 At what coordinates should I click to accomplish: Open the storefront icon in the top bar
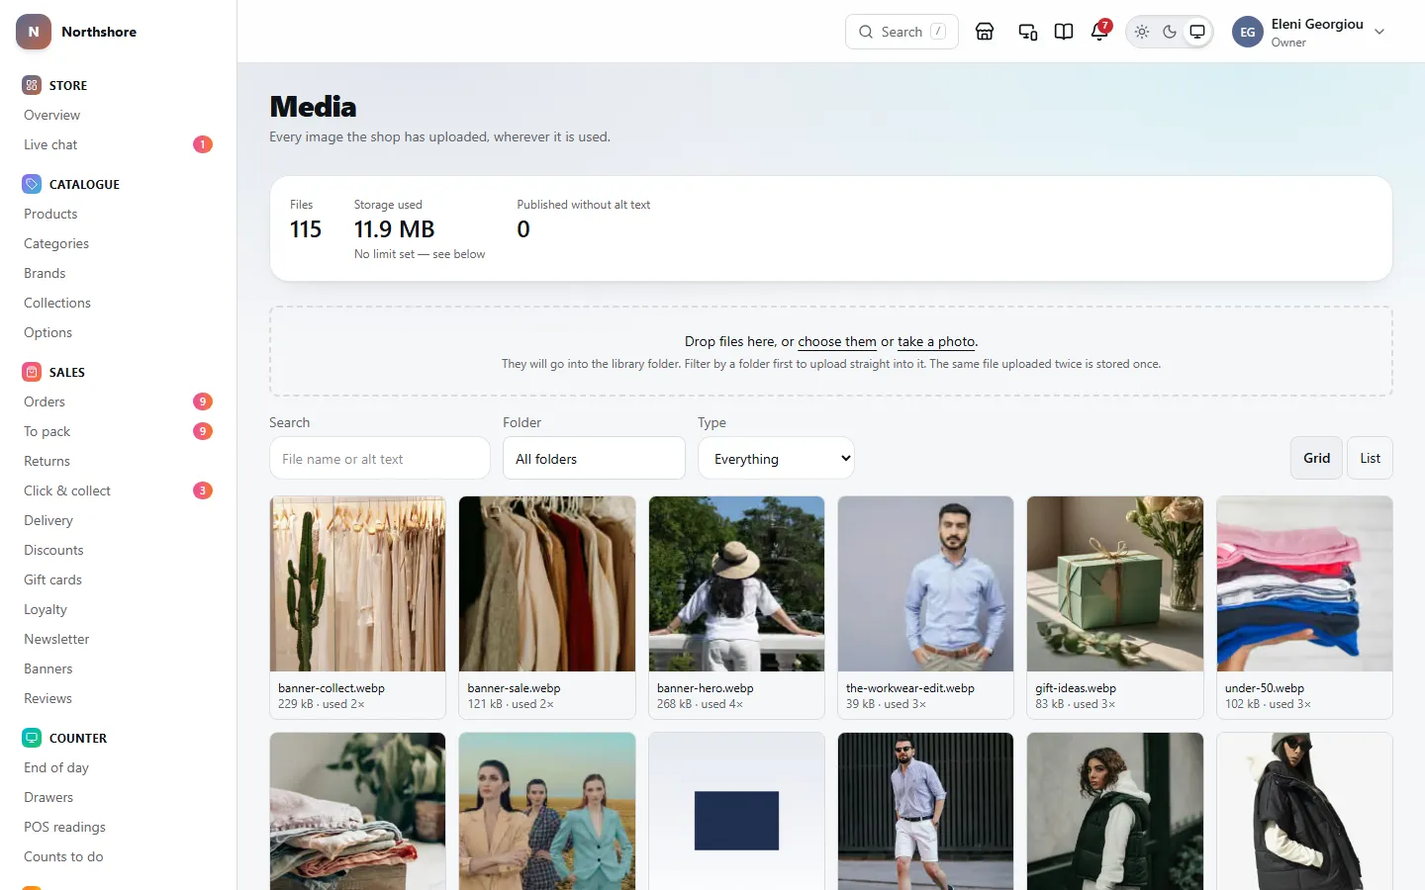coord(985,32)
